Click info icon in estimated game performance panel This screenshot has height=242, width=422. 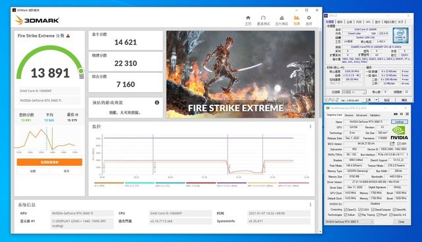click(157, 103)
